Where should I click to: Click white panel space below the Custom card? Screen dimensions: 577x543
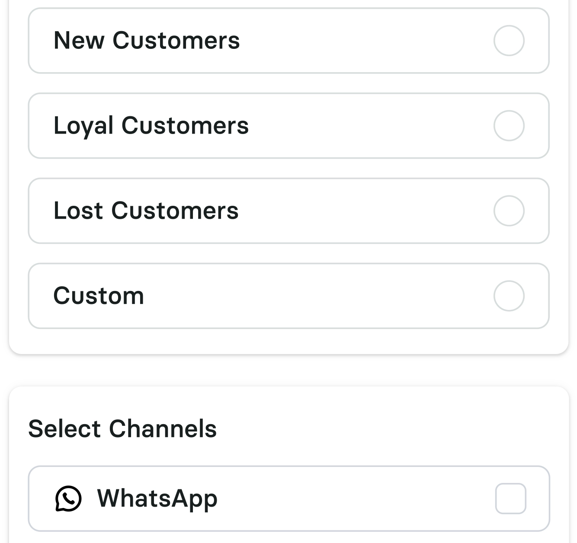pos(288,342)
